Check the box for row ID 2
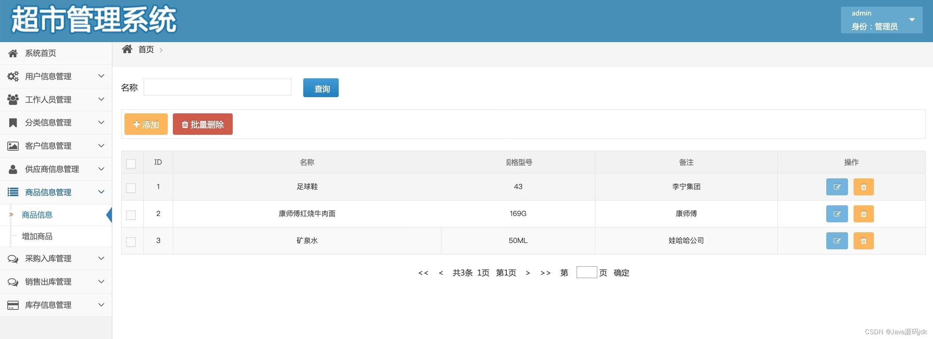Viewport: 933px width, 339px height. 131,215
